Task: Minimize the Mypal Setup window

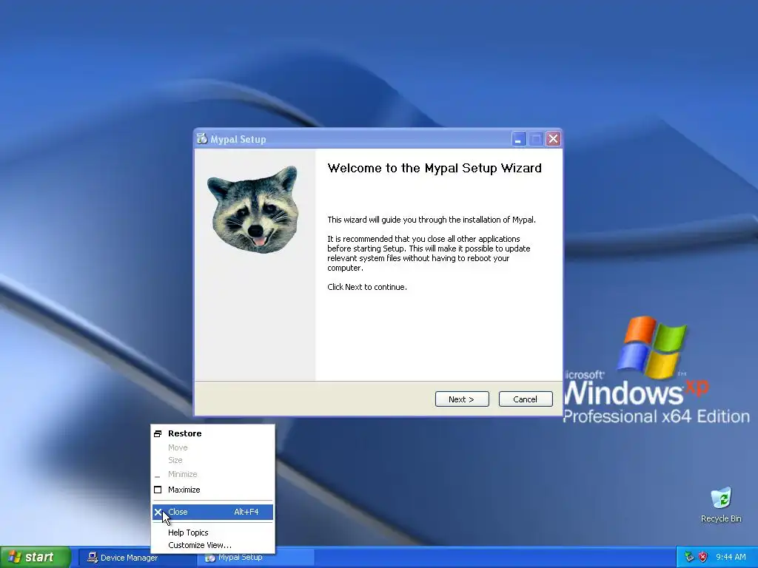Action: pyautogui.click(x=519, y=139)
